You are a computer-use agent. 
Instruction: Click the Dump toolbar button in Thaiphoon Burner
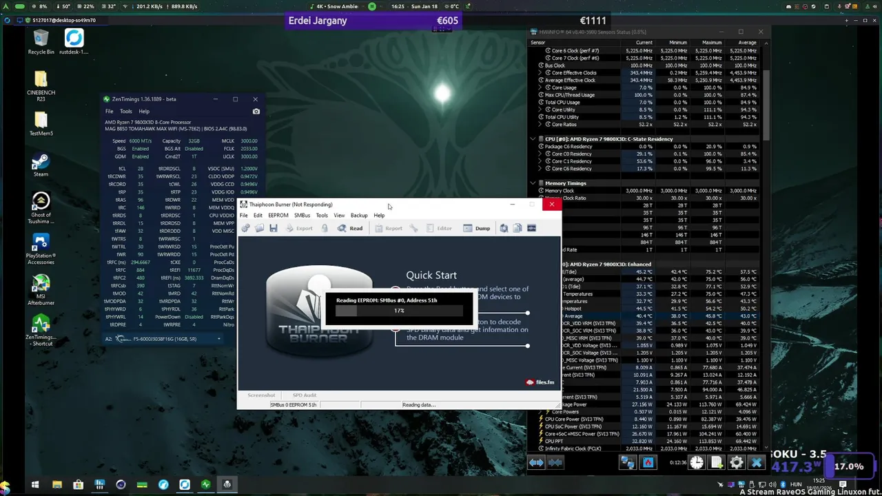[x=477, y=228]
